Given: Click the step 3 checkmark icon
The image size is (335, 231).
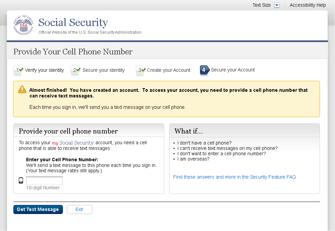Looking at the screenshot, I should pyautogui.click(x=143, y=70).
